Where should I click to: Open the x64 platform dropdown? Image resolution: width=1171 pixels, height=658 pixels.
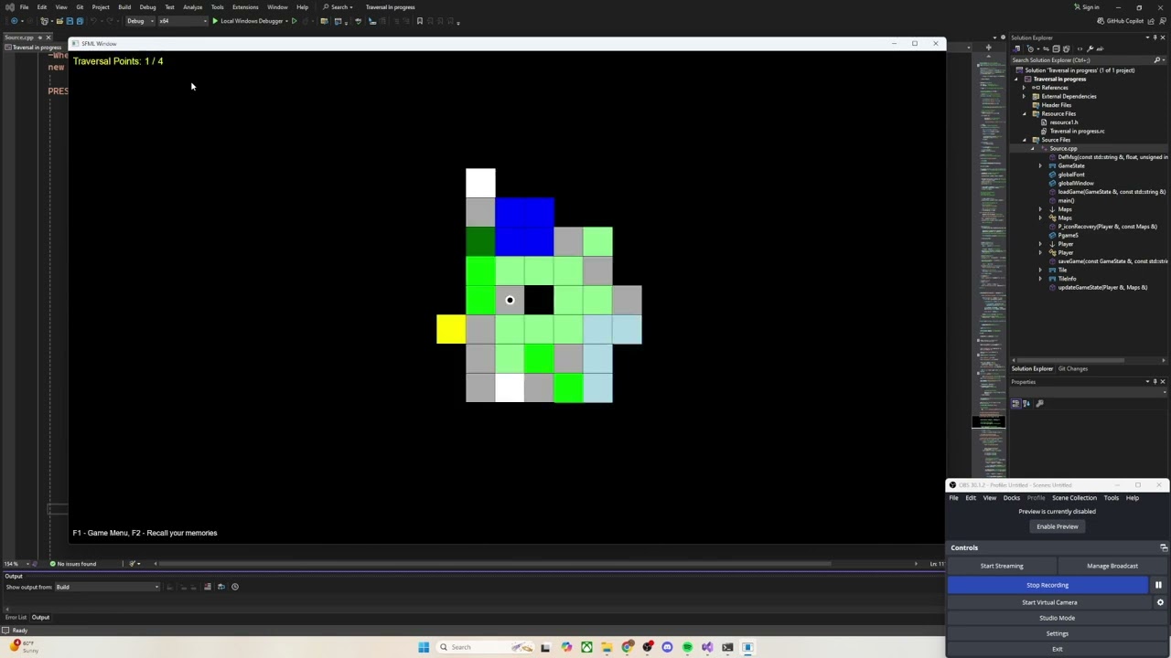tap(183, 21)
